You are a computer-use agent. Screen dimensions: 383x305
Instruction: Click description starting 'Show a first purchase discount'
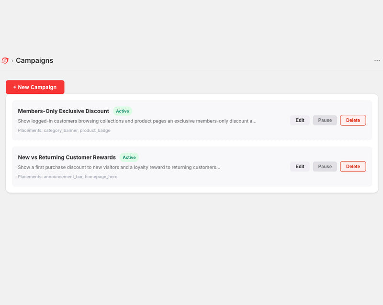click(119, 167)
